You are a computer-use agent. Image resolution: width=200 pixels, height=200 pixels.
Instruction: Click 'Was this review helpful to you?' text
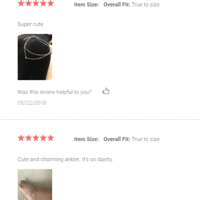coord(54,92)
